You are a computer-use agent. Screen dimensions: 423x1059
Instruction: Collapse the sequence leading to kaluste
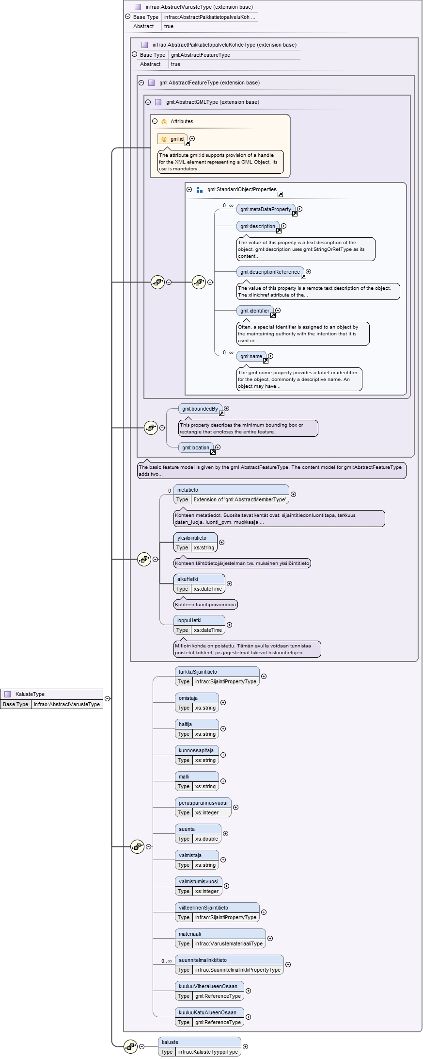tap(142, 1046)
